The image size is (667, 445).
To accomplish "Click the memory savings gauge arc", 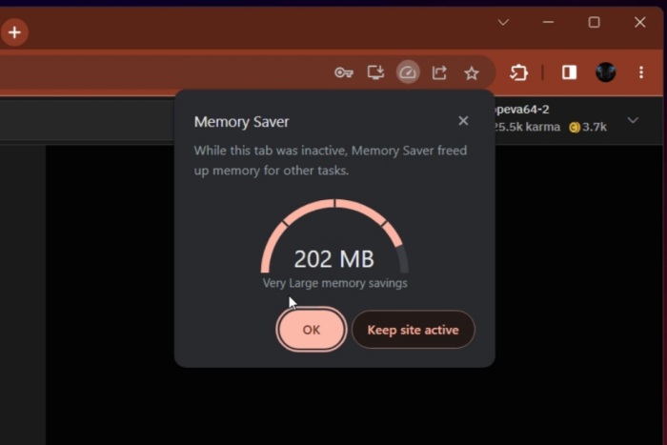I will 334,210.
